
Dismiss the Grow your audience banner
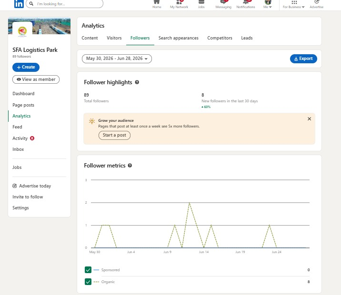309,119
